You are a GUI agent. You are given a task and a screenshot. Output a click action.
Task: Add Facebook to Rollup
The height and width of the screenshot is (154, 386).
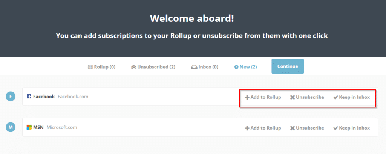tap(263, 97)
